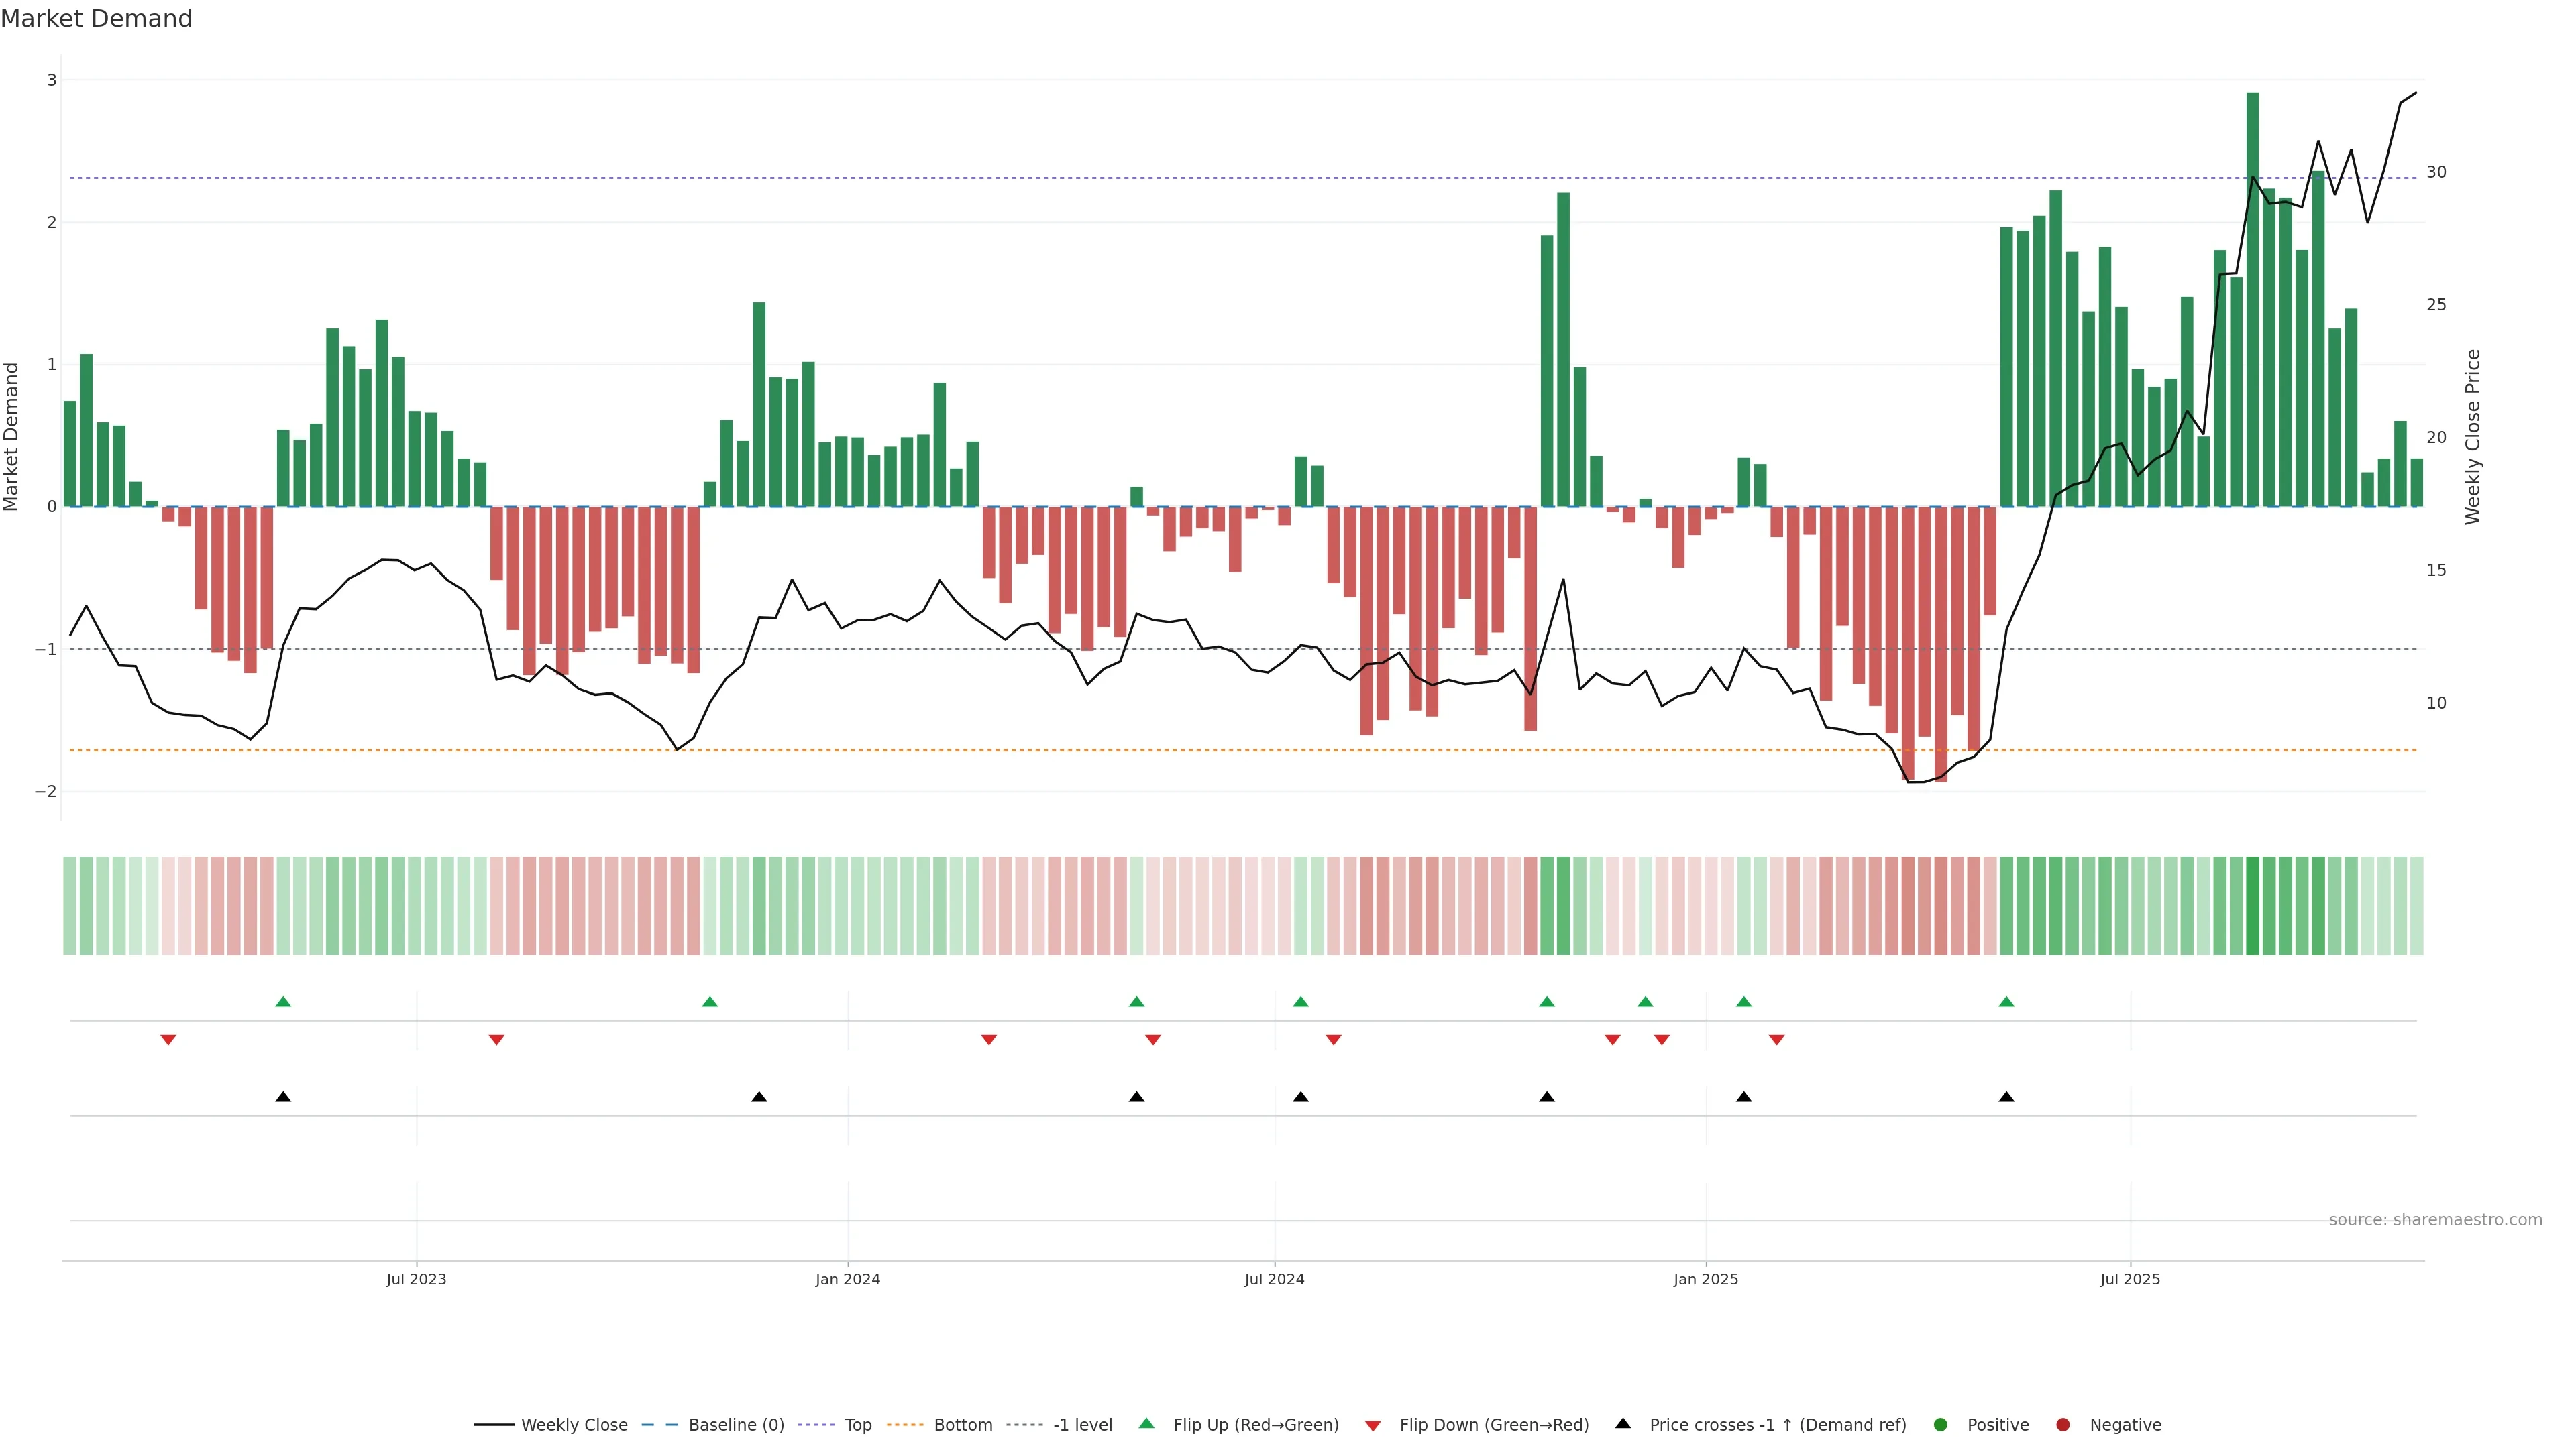Click the last red Flip Down marker on timeline
The image size is (2576, 1448).
pyautogui.click(x=1776, y=1040)
